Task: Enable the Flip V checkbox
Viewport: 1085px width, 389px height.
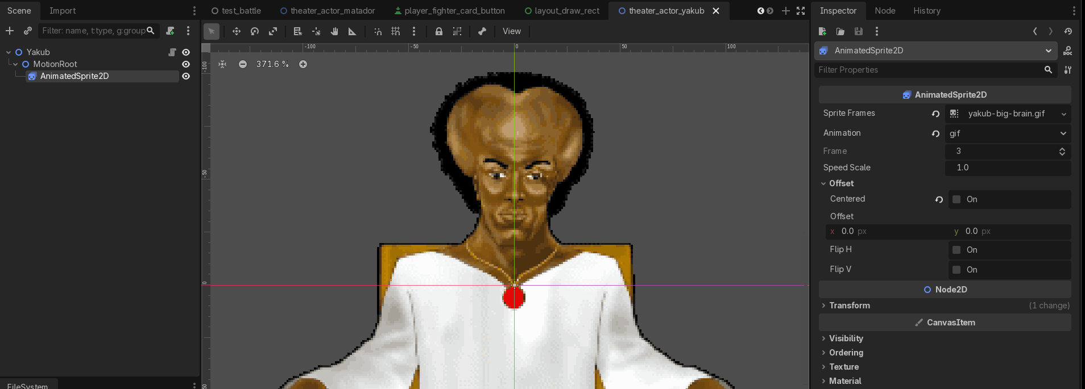Action: click(x=957, y=270)
